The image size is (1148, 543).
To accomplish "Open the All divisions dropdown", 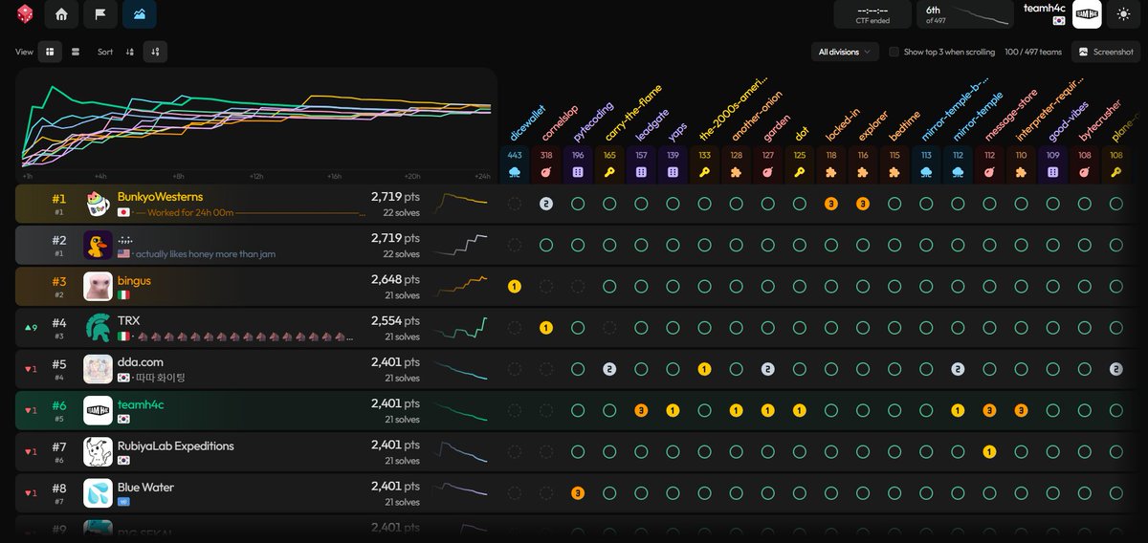I will click(845, 52).
